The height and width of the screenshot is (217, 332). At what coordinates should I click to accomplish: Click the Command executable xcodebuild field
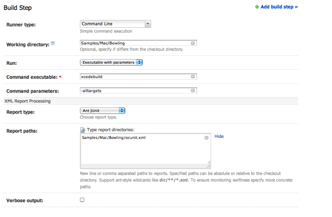tap(138, 76)
